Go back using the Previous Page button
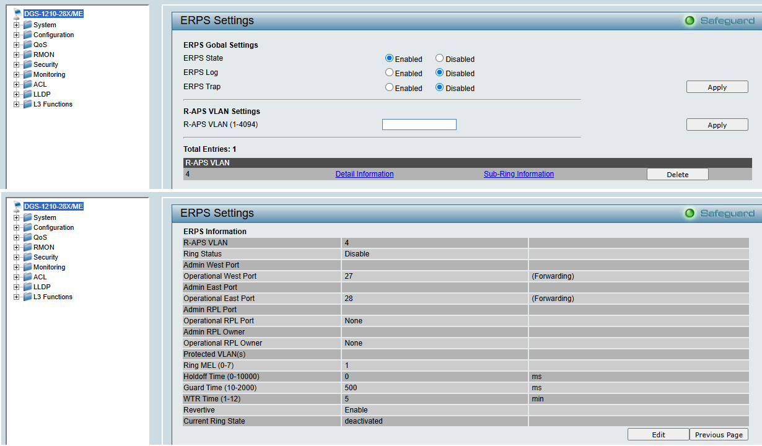 click(x=719, y=435)
